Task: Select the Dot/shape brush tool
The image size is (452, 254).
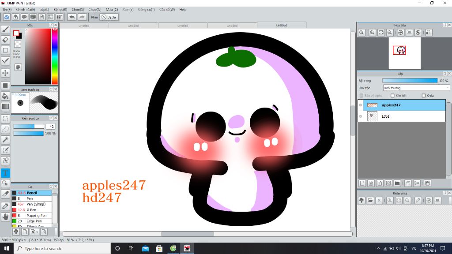Action: 5,60
